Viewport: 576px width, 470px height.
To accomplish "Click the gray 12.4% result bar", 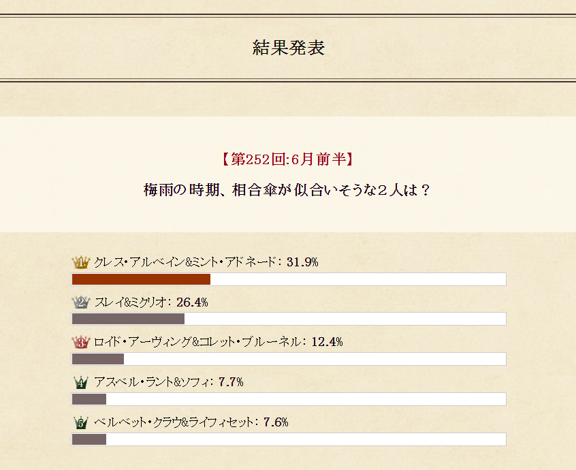I will [98, 359].
